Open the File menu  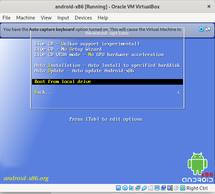(6, 18)
